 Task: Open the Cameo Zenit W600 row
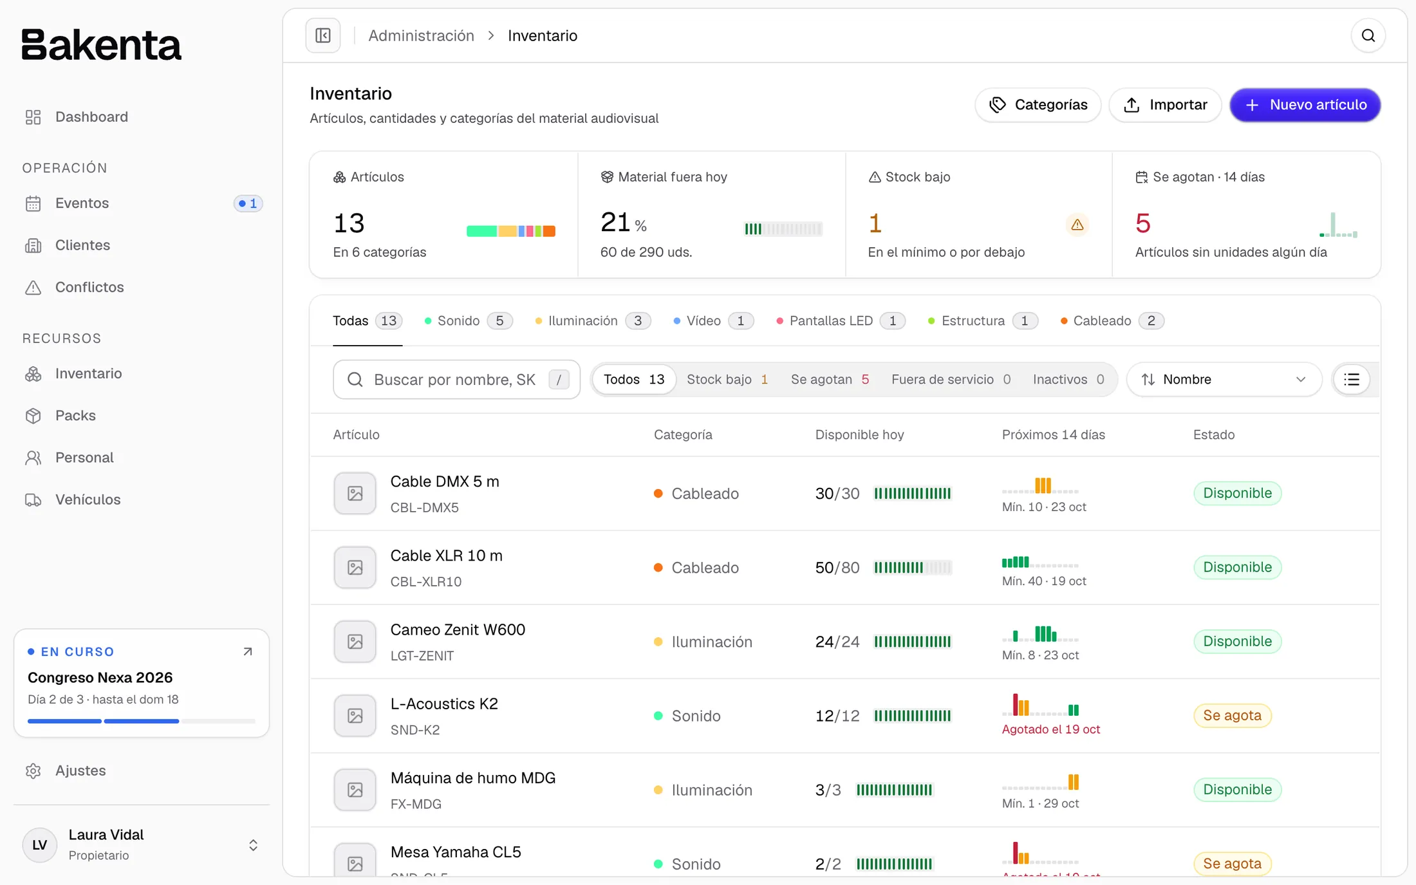point(844,642)
